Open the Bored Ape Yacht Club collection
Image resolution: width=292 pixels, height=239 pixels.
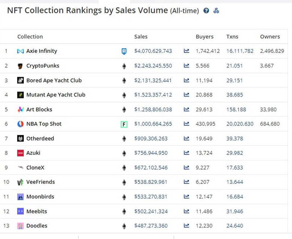pos(54,80)
